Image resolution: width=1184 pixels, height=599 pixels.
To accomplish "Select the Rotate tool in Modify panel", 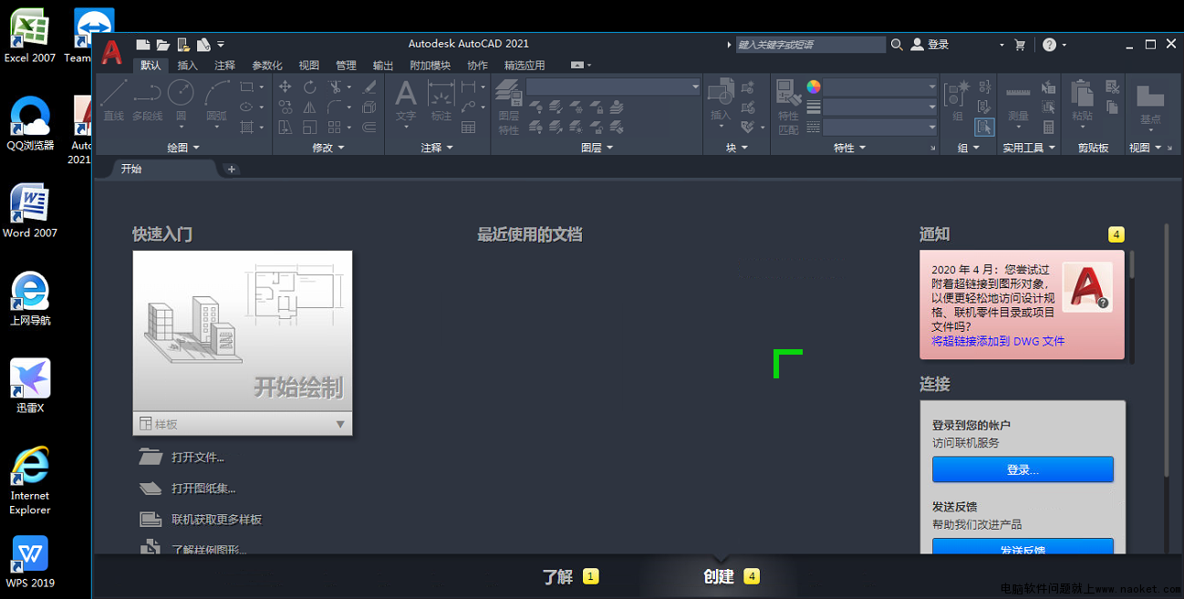I will coord(310,87).
